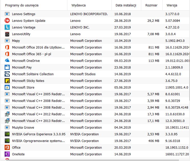Select NVIDIA GeForce Experience 3.3.0.95 entry
The height and width of the screenshot is (161, 190).
click(x=39, y=134)
